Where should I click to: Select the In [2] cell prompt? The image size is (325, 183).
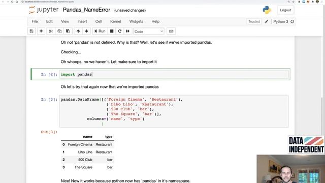point(49,74)
